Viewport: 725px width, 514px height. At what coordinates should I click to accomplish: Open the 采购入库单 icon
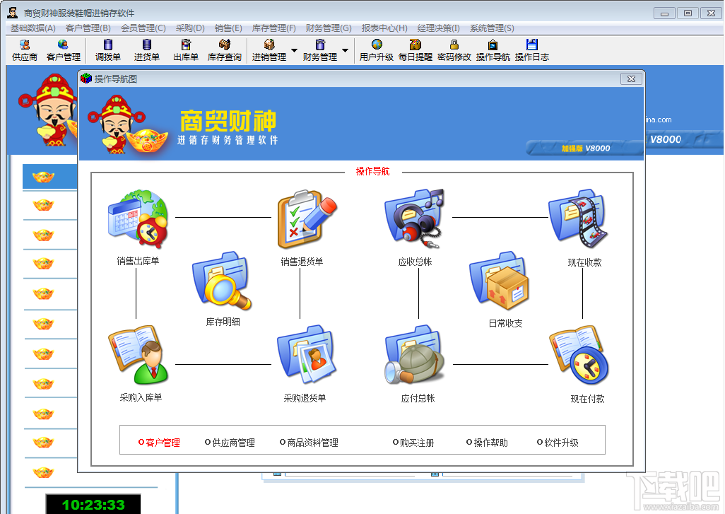(138, 356)
